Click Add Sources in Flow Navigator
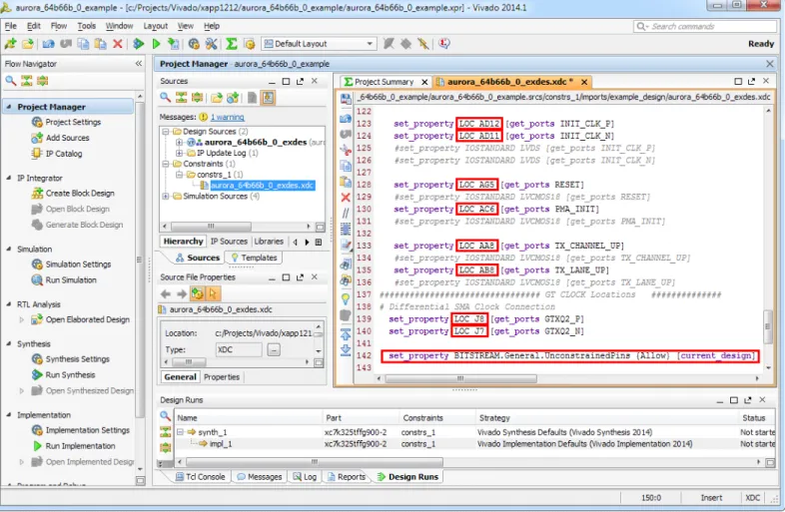 coord(67,138)
